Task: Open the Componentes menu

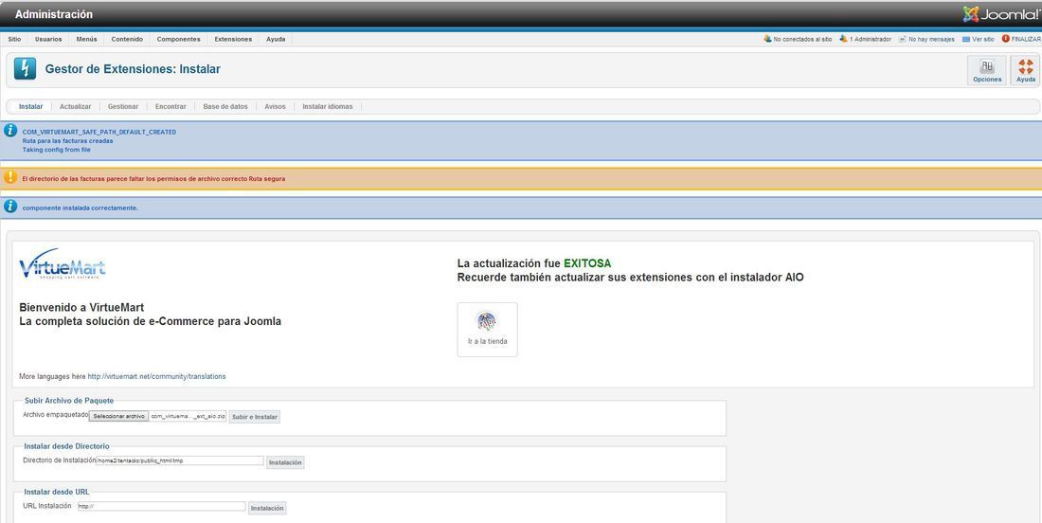Action: click(x=179, y=39)
